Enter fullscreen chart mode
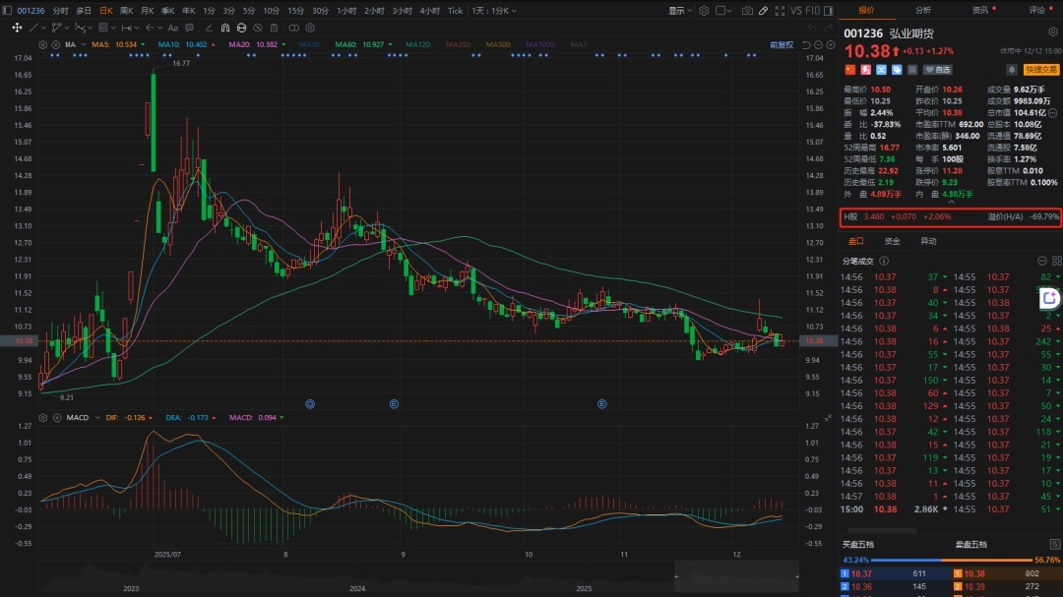 click(x=779, y=11)
